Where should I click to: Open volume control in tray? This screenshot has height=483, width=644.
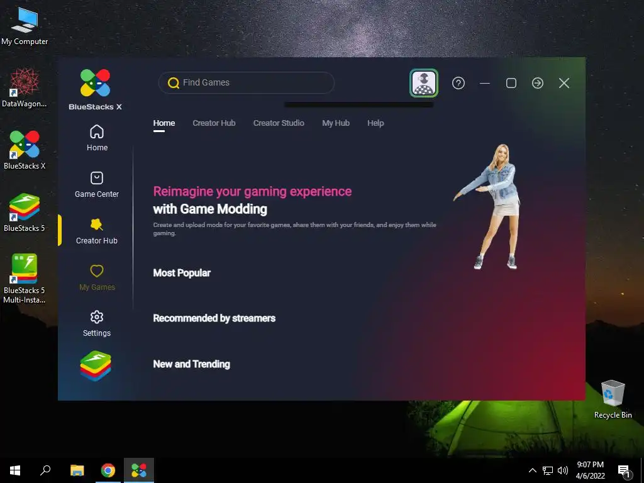(563, 470)
